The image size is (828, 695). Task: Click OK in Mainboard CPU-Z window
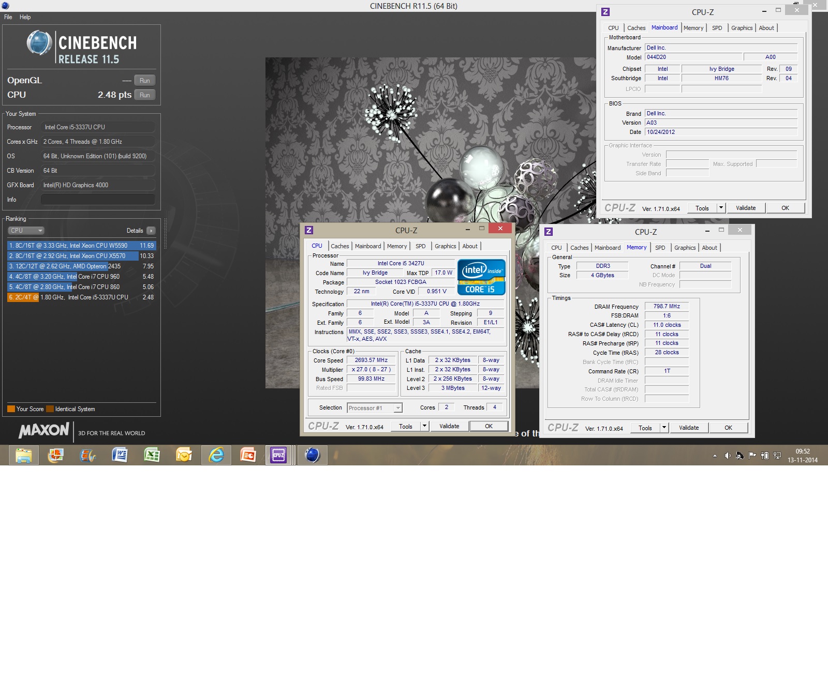[785, 208]
